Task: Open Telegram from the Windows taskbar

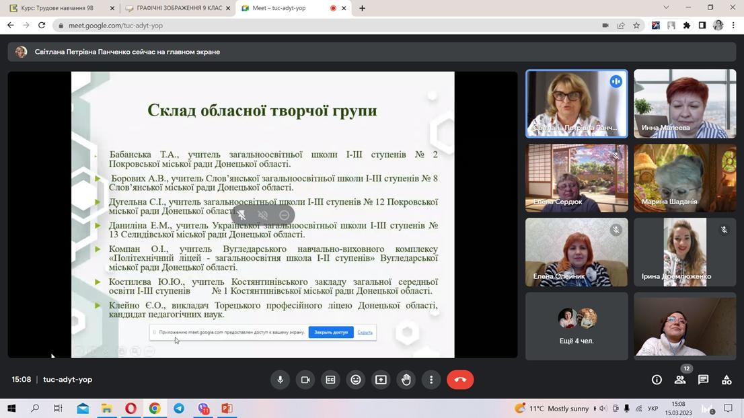Action: [x=179, y=408]
